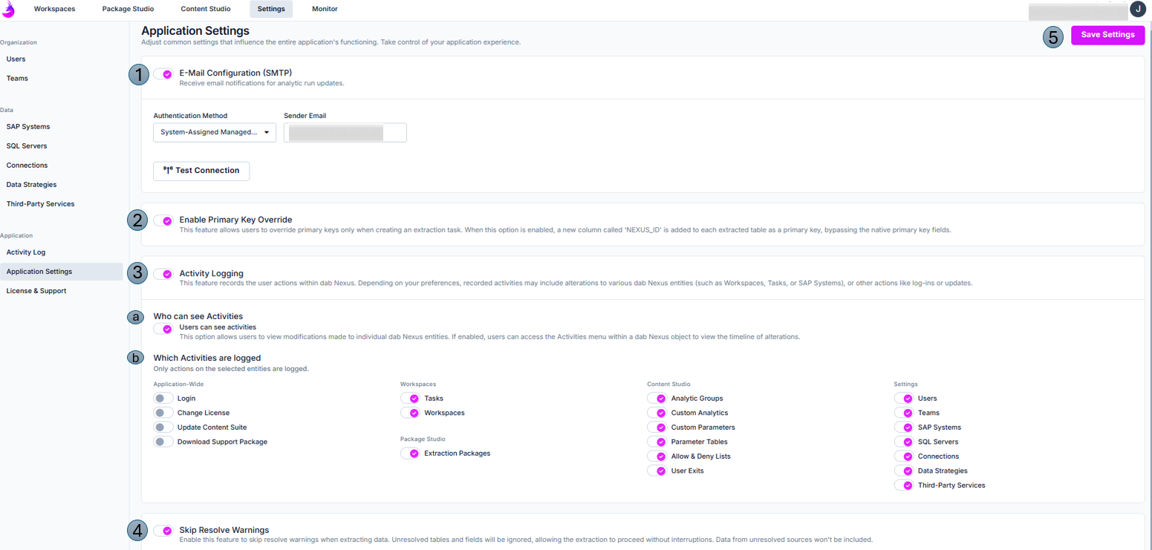Screen dimensions: 1152x550
Task: Toggle Users can see activities switch
Action: pos(163,329)
